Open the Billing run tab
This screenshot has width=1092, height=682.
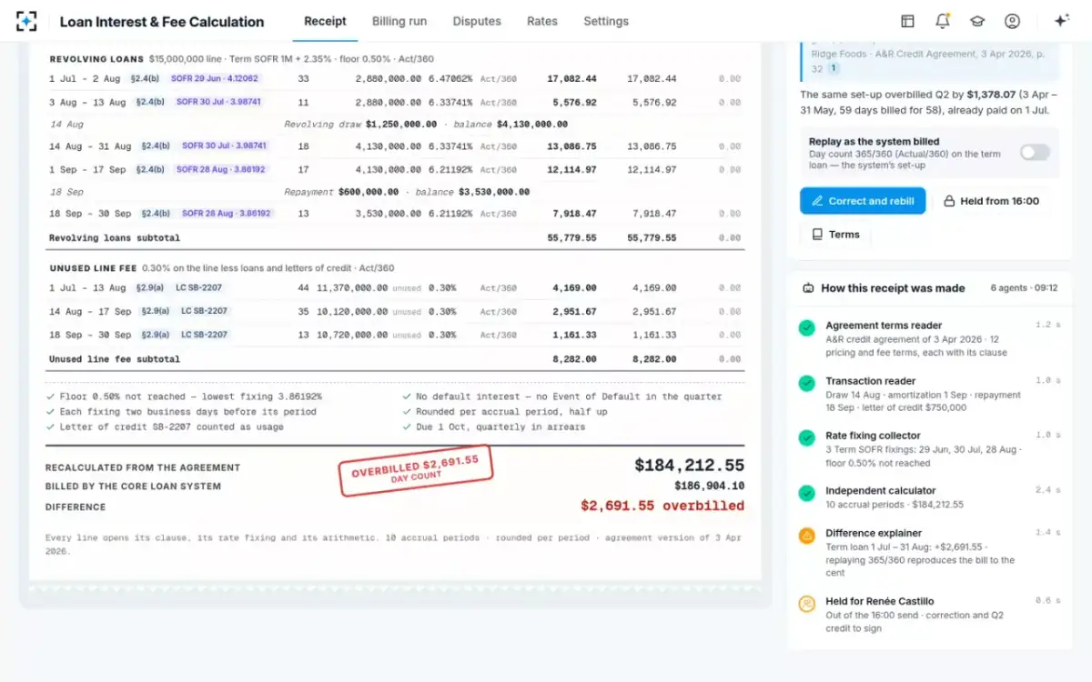399,21
